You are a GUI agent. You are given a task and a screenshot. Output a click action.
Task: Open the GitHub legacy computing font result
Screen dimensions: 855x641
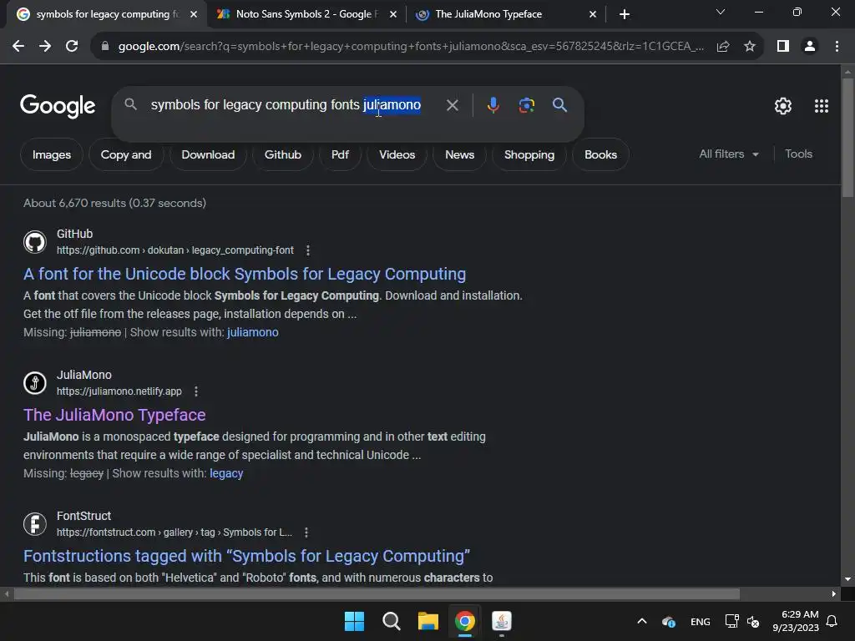click(x=245, y=274)
